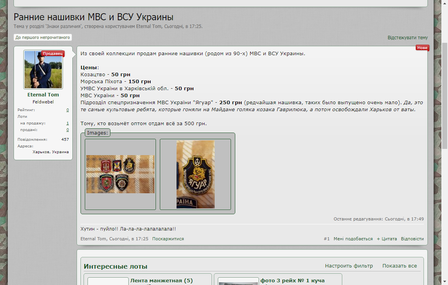
Task: Click the red 'Нове' post marker
Action: click(422, 48)
